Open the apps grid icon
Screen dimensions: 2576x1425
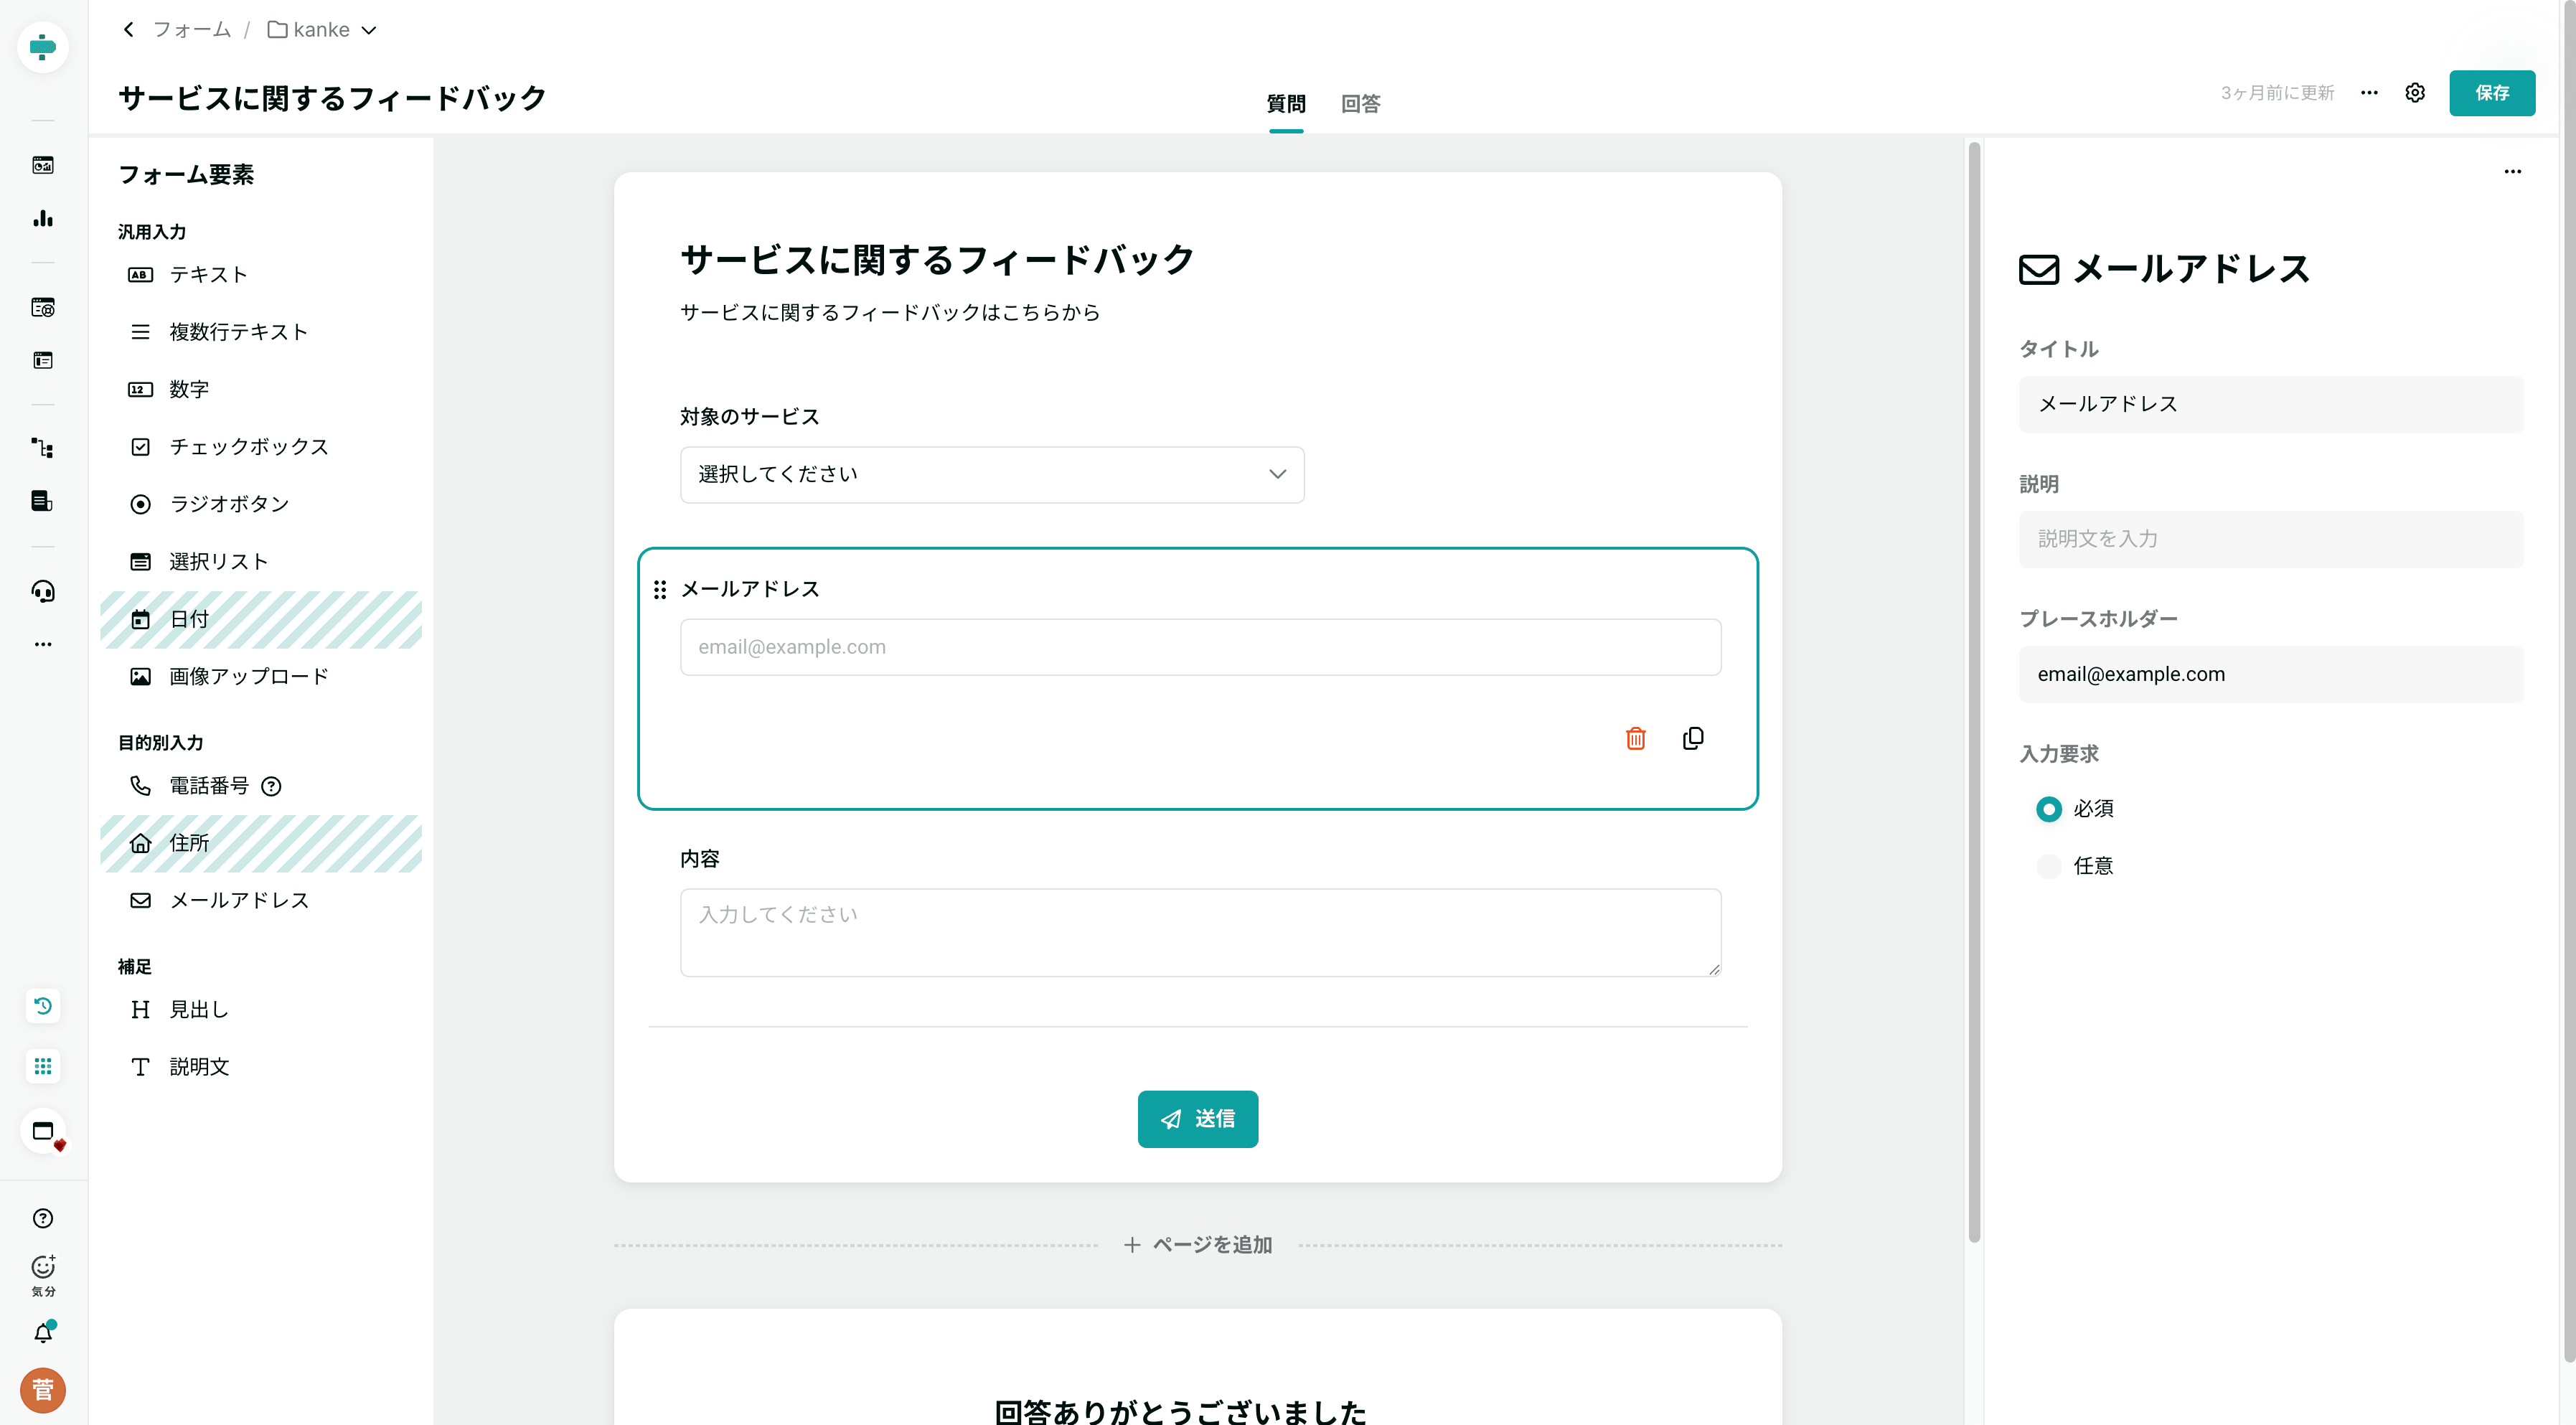pyautogui.click(x=43, y=1066)
